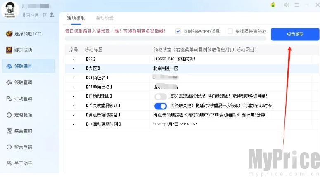This screenshot has width=320, height=177.
Task: Minimize the window
Action: 307,5
